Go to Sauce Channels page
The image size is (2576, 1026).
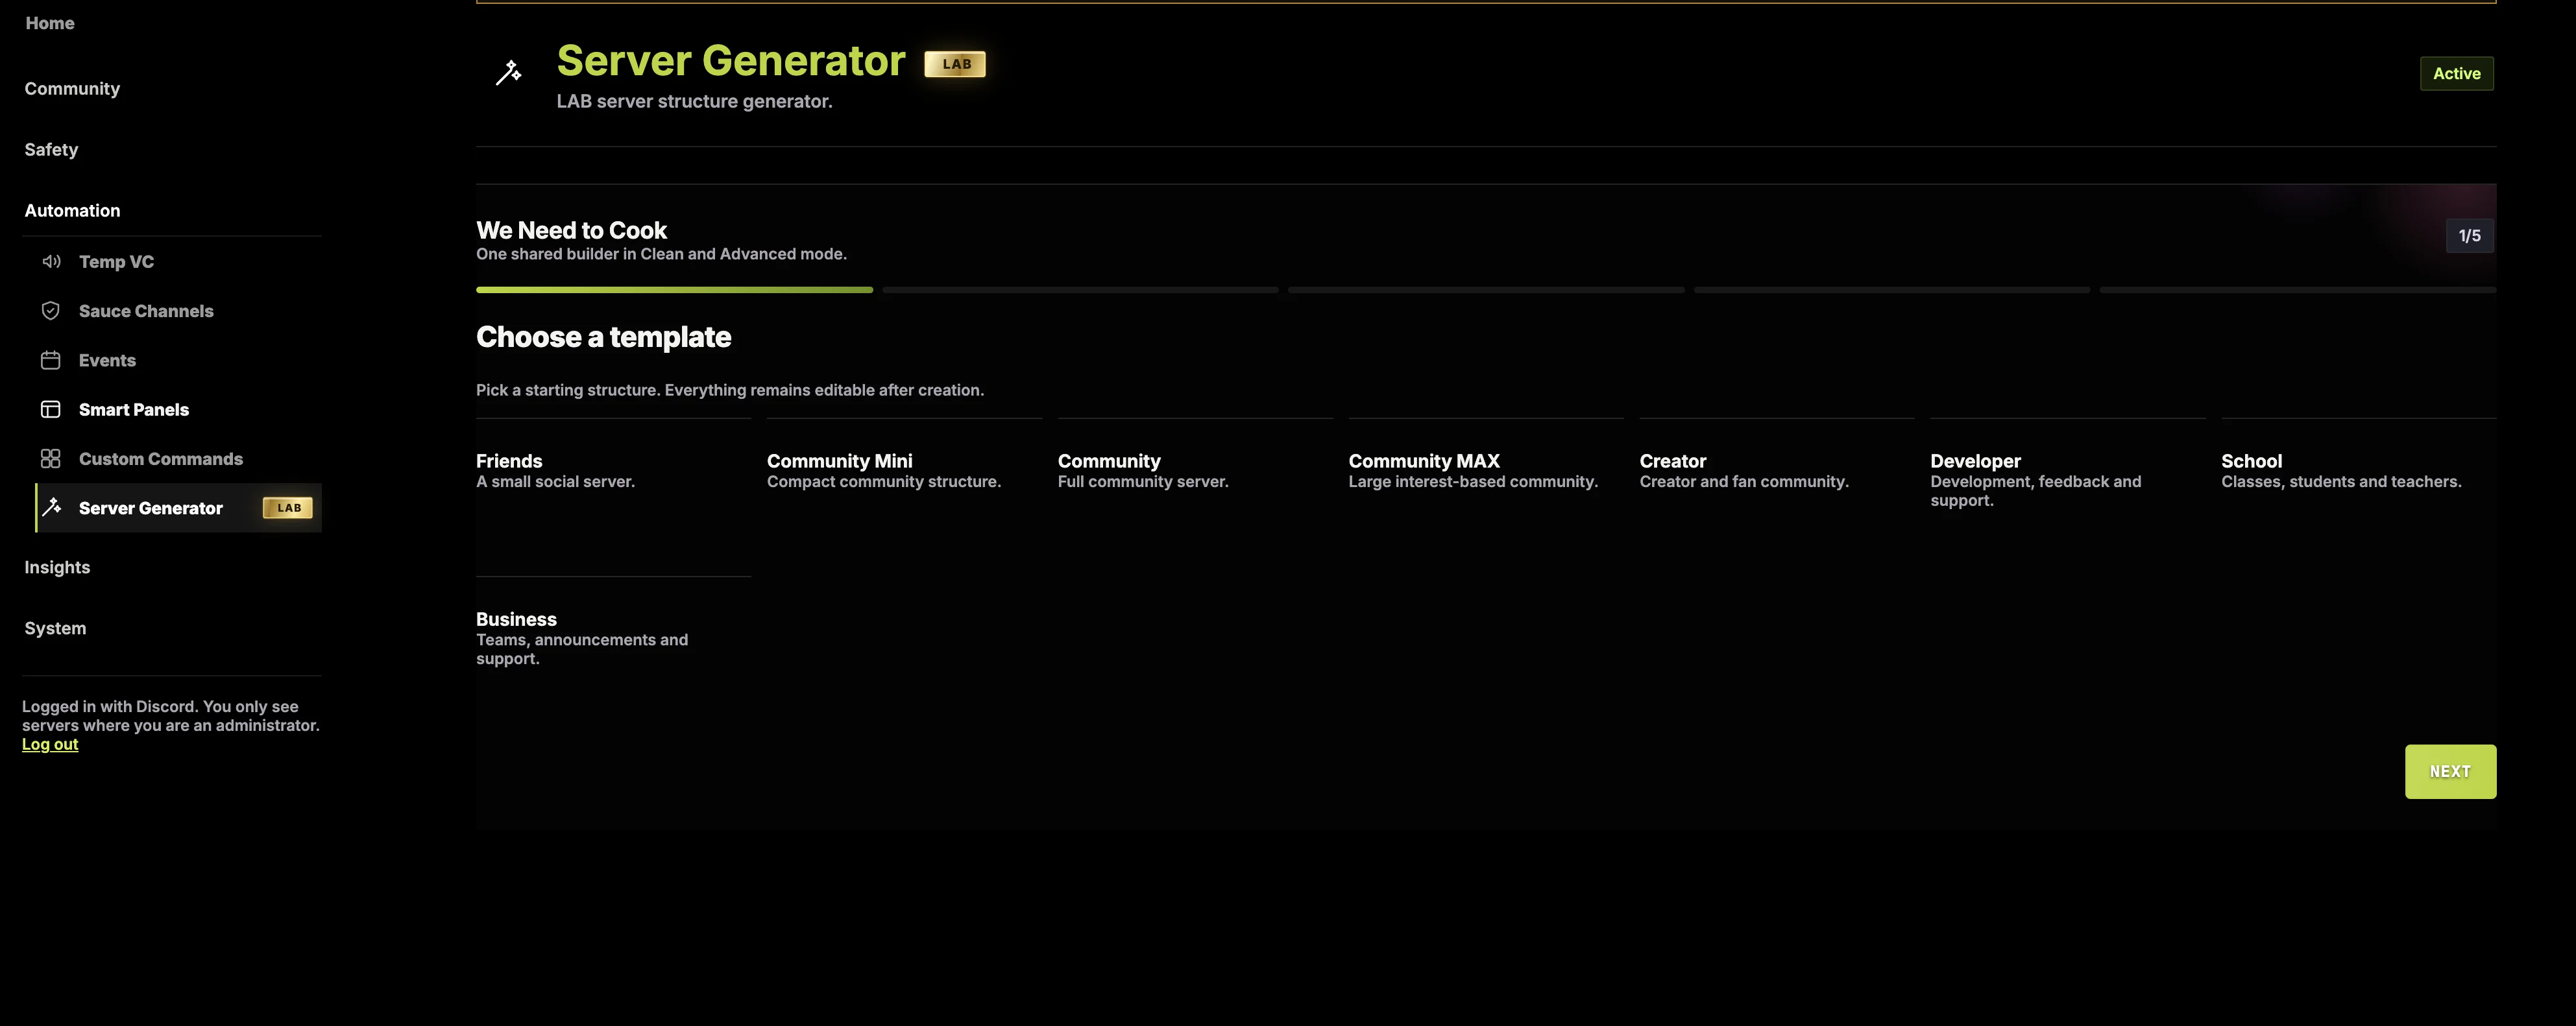coord(178,311)
